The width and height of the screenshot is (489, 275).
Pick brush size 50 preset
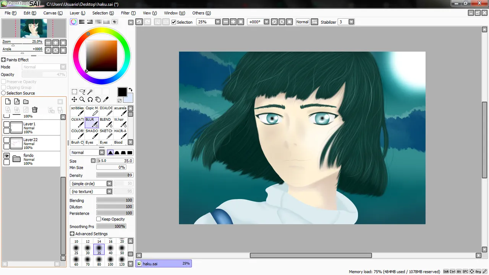pos(122,250)
